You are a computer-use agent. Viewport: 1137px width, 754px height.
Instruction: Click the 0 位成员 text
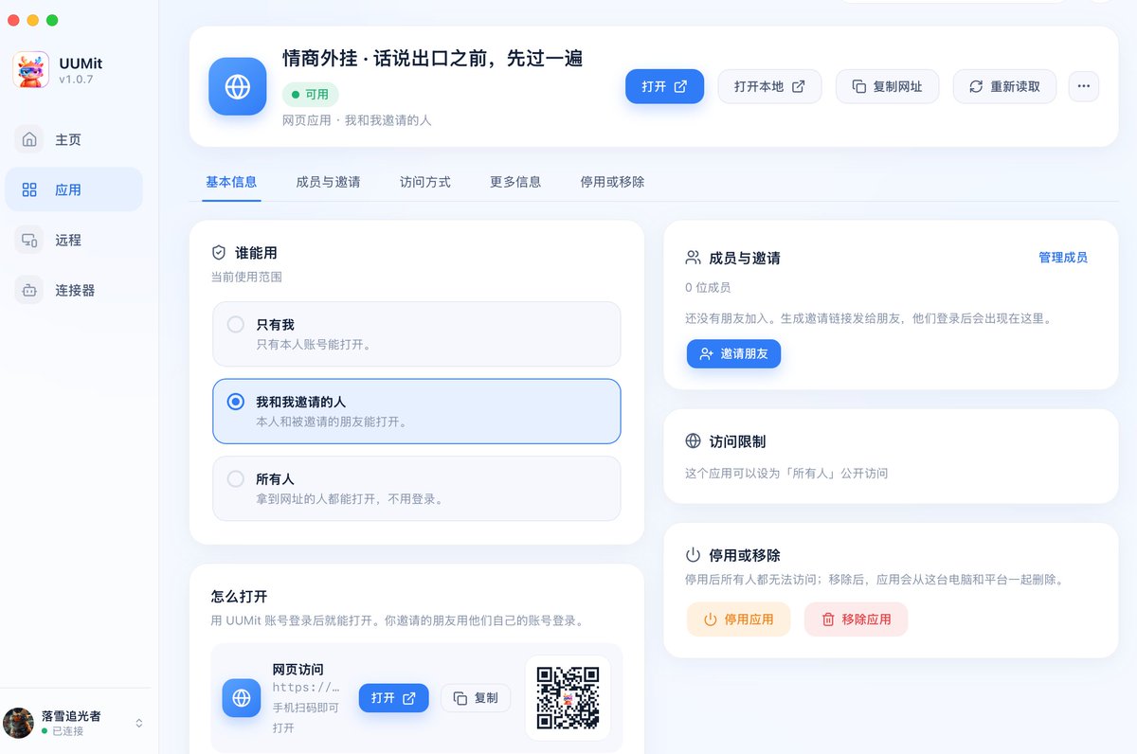(708, 287)
